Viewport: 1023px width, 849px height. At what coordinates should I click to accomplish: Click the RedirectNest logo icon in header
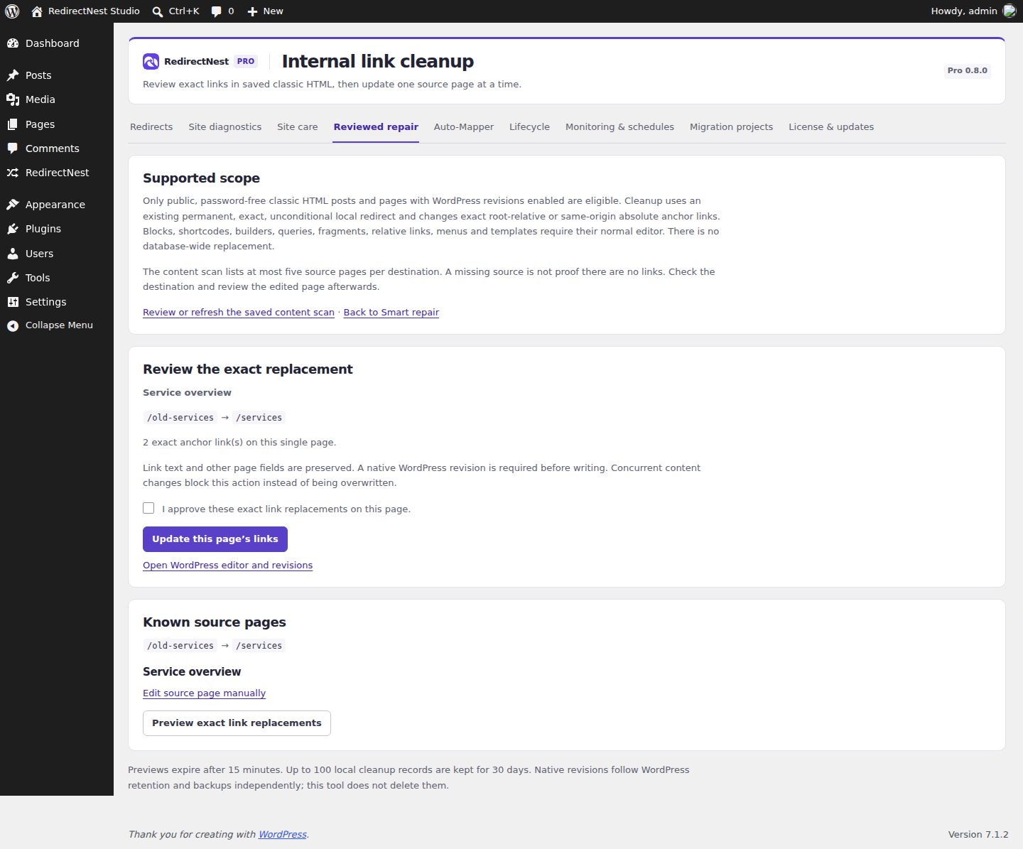tap(151, 62)
